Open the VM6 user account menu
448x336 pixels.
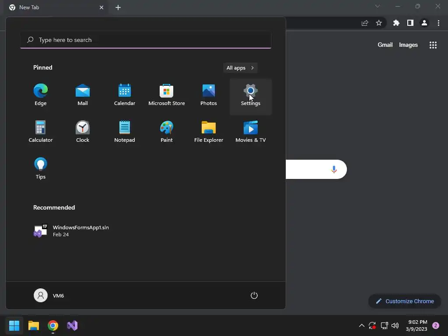pos(49,295)
